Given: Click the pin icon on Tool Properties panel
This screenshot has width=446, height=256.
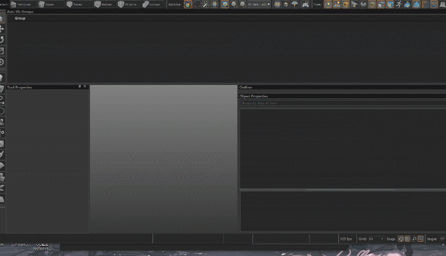Looking at the screenshot, I should [80, 86].
